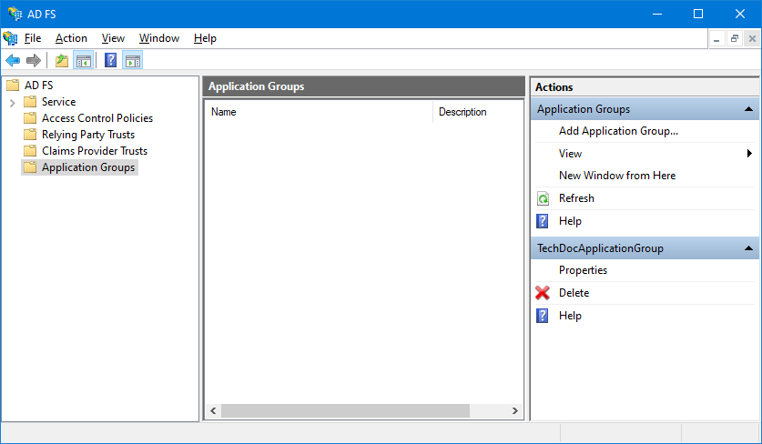Open the View menu in menu bar
This screenshot has height=444, width=762.
113,38
